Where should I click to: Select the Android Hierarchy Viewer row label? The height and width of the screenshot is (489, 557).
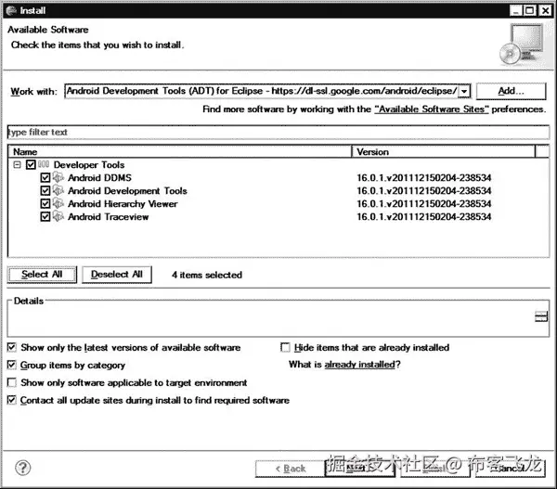pos(123,203)
